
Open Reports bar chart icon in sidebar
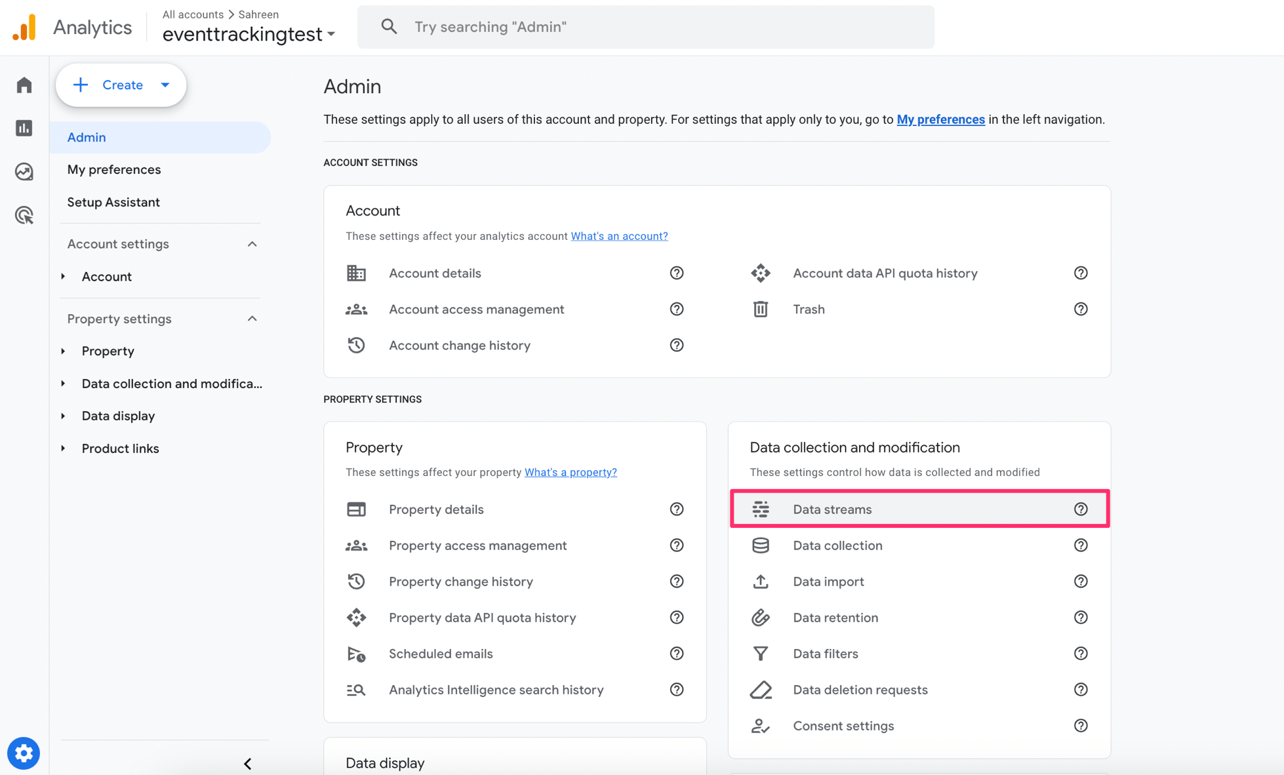[x=24, y=128]
